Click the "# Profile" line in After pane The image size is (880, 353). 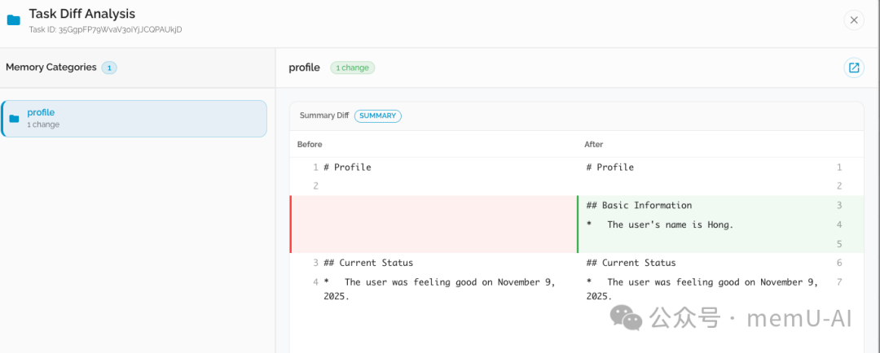[609, 168]
